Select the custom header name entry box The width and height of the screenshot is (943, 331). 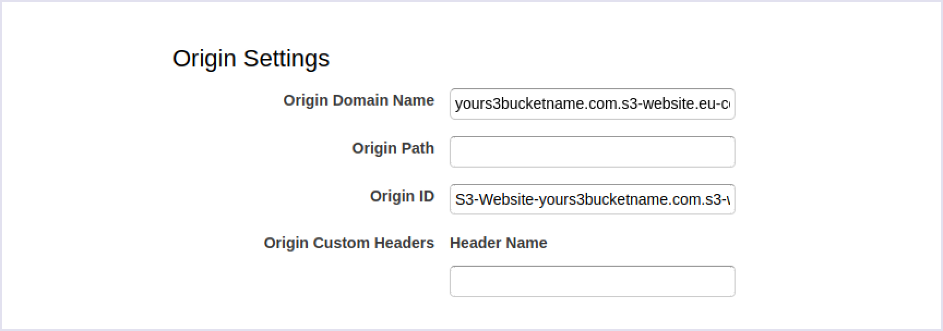(592, 281)
